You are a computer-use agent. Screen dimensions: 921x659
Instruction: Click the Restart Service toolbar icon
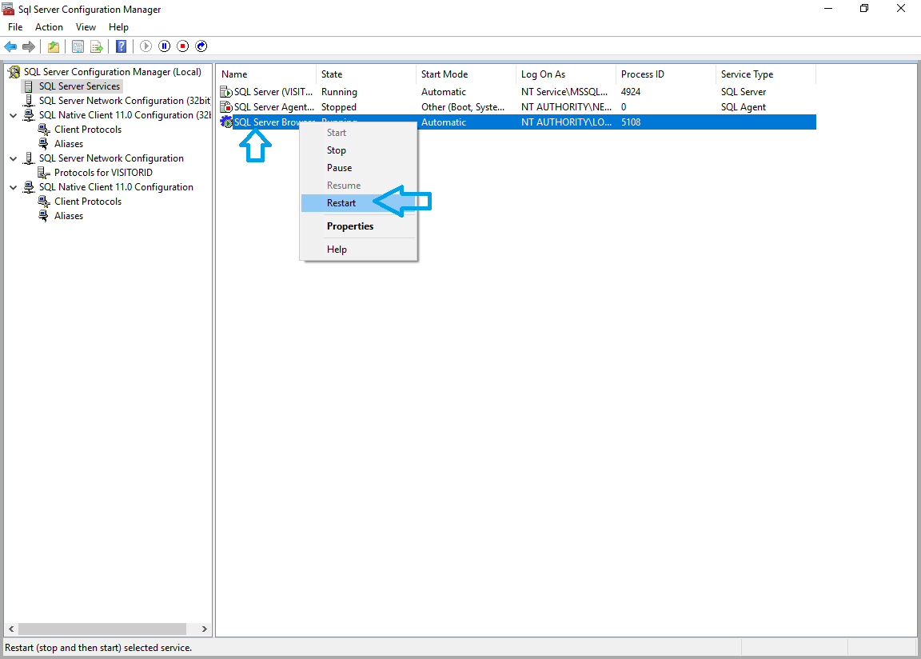(201, 46)
